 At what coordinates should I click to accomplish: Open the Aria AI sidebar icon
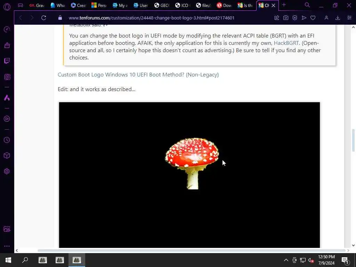coord(7,98)
